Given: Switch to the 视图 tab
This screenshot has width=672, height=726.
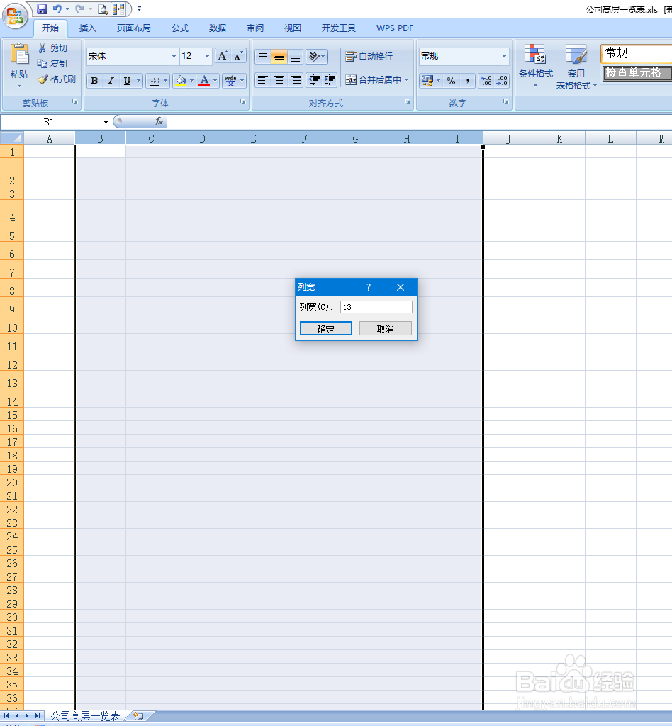Looking at the screenshot, I should click(293, 28).
